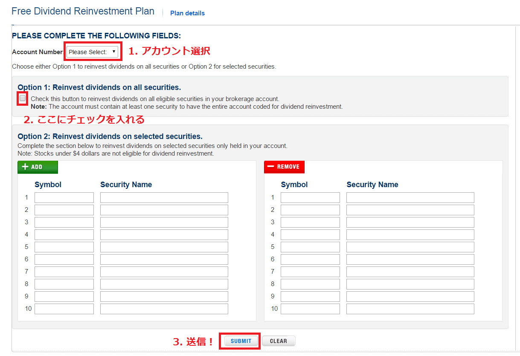Select Symbol field in Add row 3
The width and height of the screenshot is (520, 356).
[64, 222]
